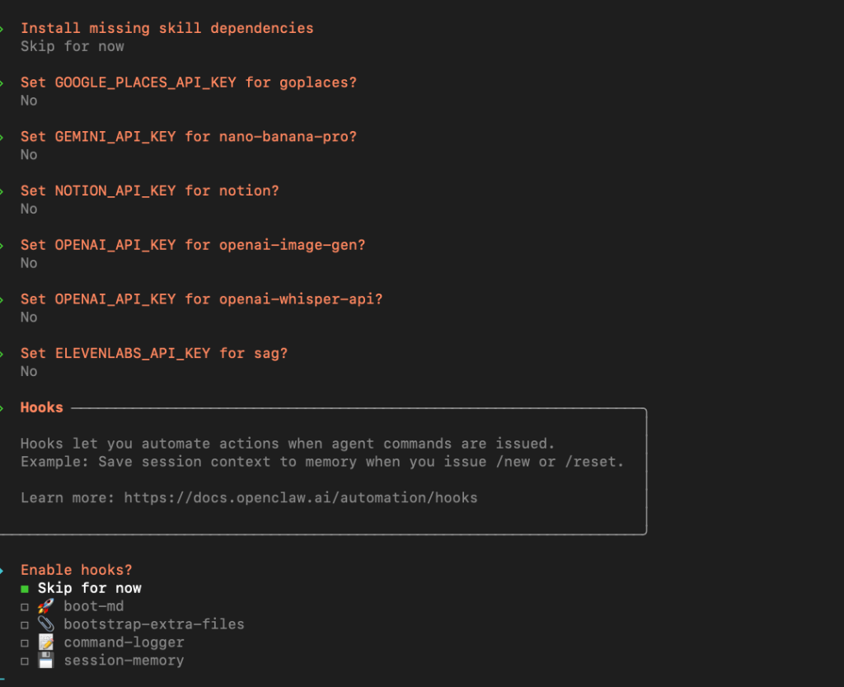Enable the boot-md hook checkbox
Image resolution: width=844 pixels, height=687 pixels.
(25, 607)
